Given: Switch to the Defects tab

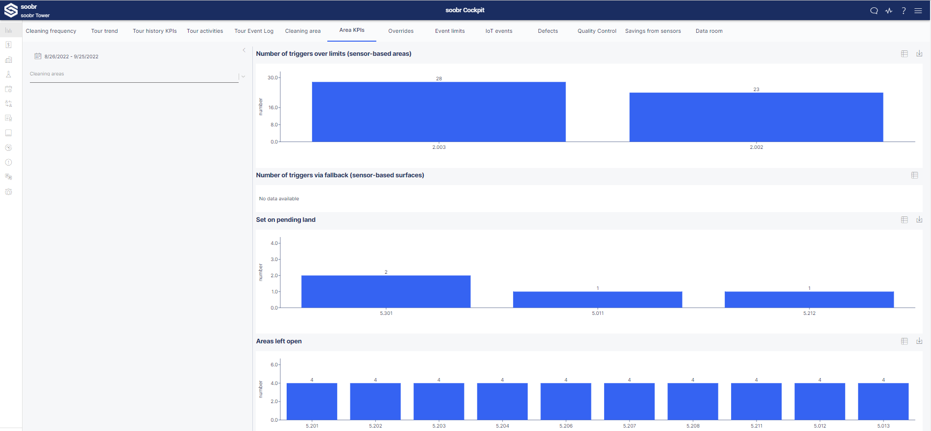Looking at the screenshot, I should [x=548, y=31].
